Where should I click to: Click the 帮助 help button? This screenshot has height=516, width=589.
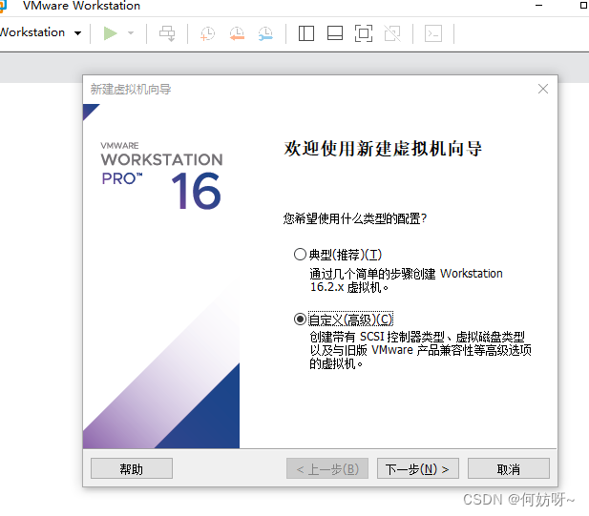[x=132, y=468]
